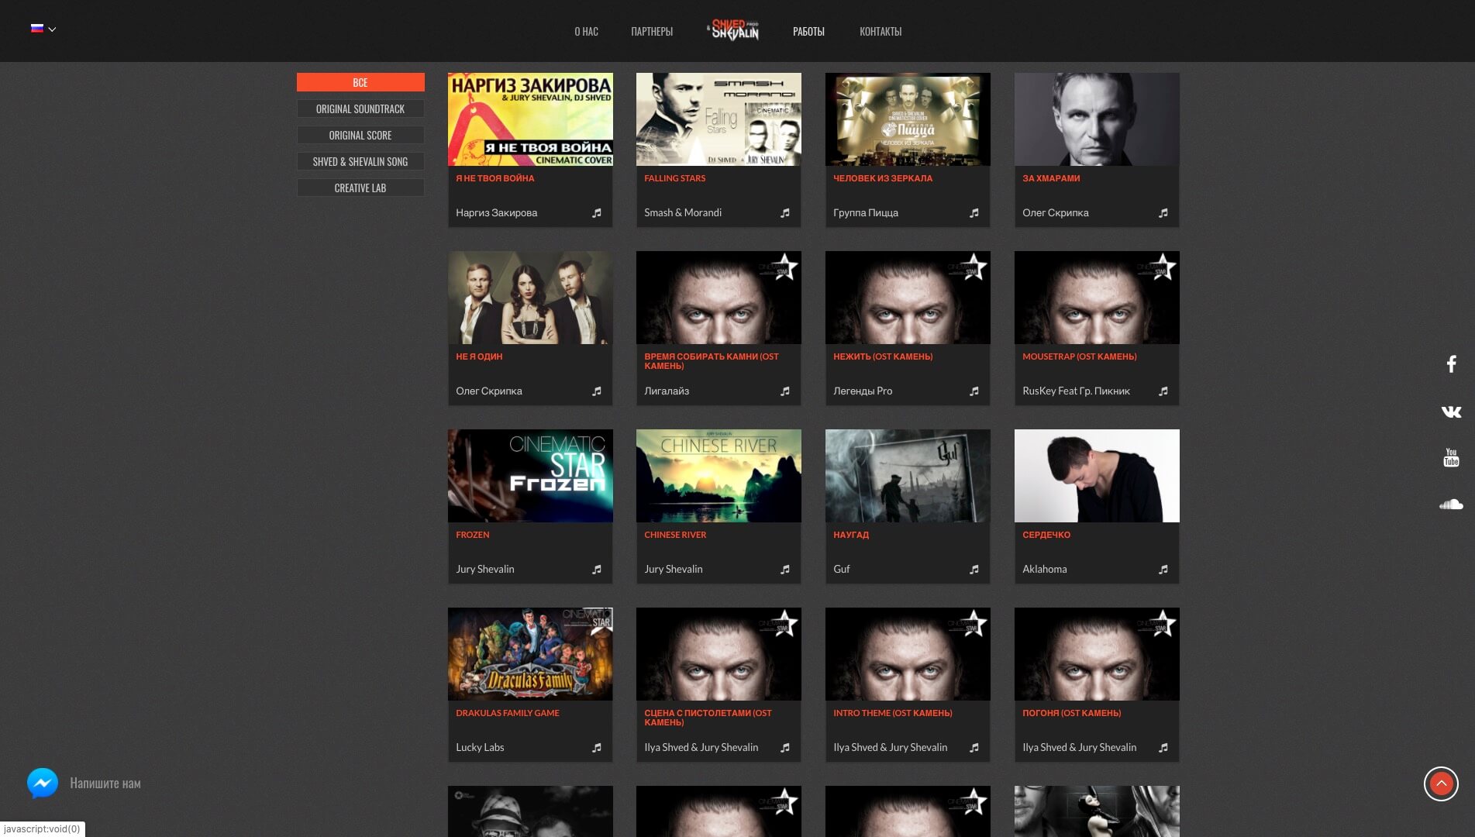Open the КОНТАКТЫ menu item
This screenshot has height=837, width=1475.
tap(881, 32)
